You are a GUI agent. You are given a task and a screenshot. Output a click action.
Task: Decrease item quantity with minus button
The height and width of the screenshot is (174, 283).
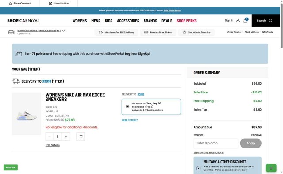pos(50,137)
